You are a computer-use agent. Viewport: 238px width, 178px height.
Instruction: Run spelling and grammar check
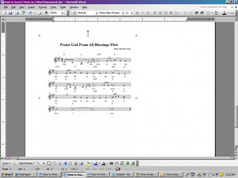23,13
